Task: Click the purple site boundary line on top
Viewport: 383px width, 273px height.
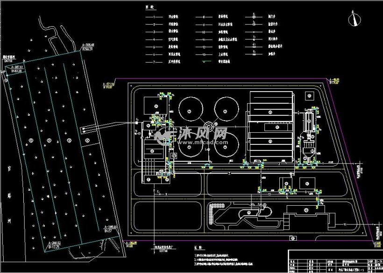Action: coord(221,79)
